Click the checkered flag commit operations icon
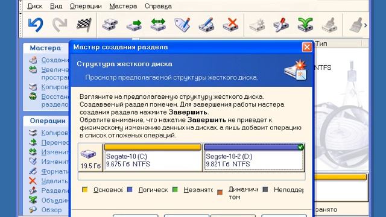This screenshot has width=386, height=217. coord(84,25)
